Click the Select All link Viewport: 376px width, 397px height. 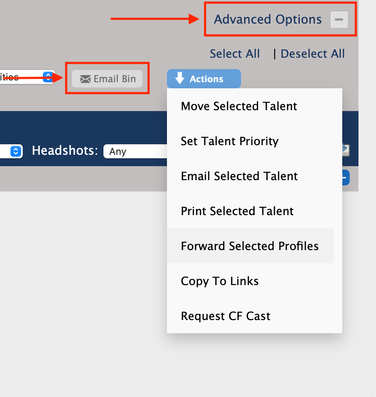click(235, 54)
